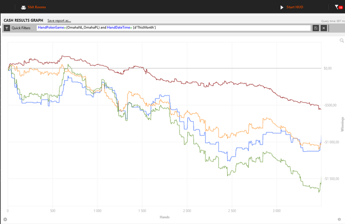Image resolution: width=345 pixels, height=224 pixels.
Task: Show graph info via the info icon
Action: (339, 219)
